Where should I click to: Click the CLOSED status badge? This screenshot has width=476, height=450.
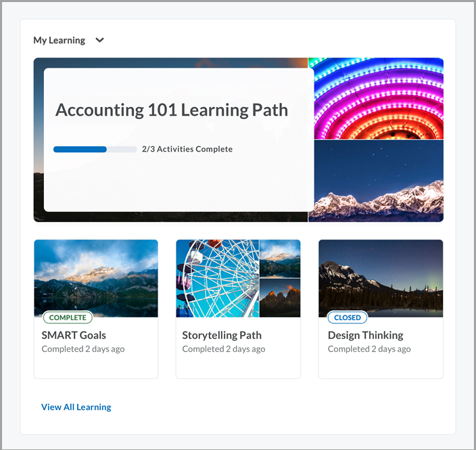click(348, 317)
